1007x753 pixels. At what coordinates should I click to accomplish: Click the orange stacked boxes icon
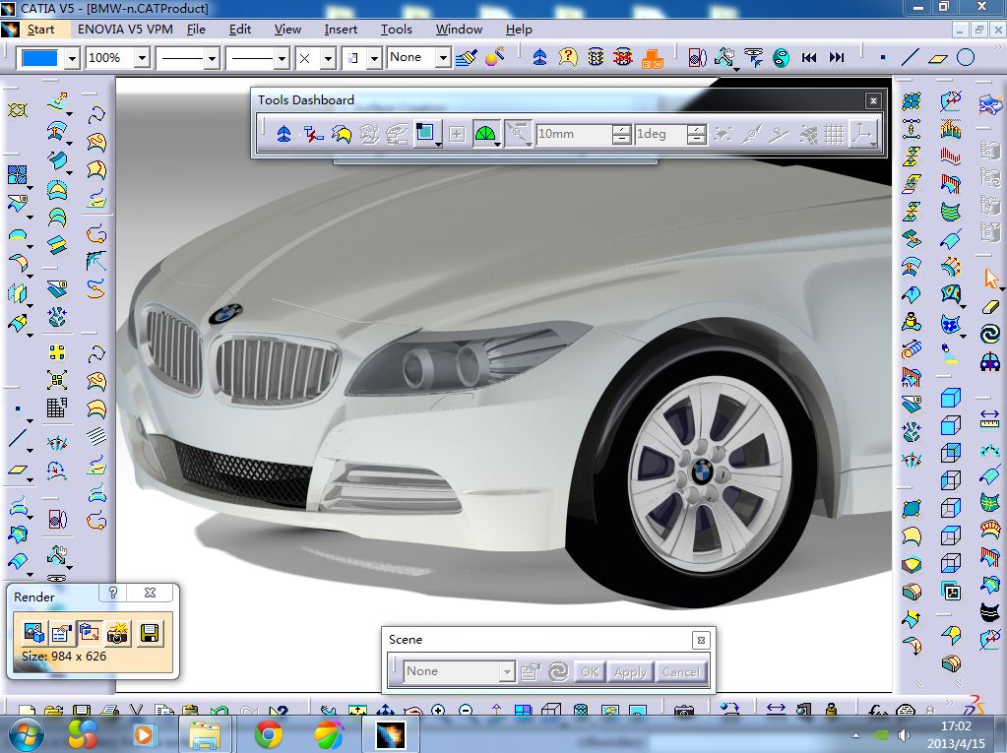pos(652,58)
